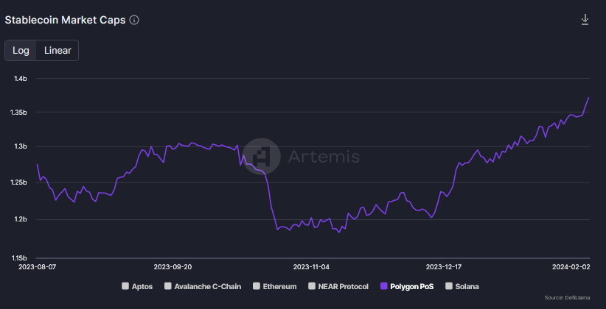The image size is (606, 309).
Task: Click the Stablecoin Market Caps title
Action: click(65, 21)
